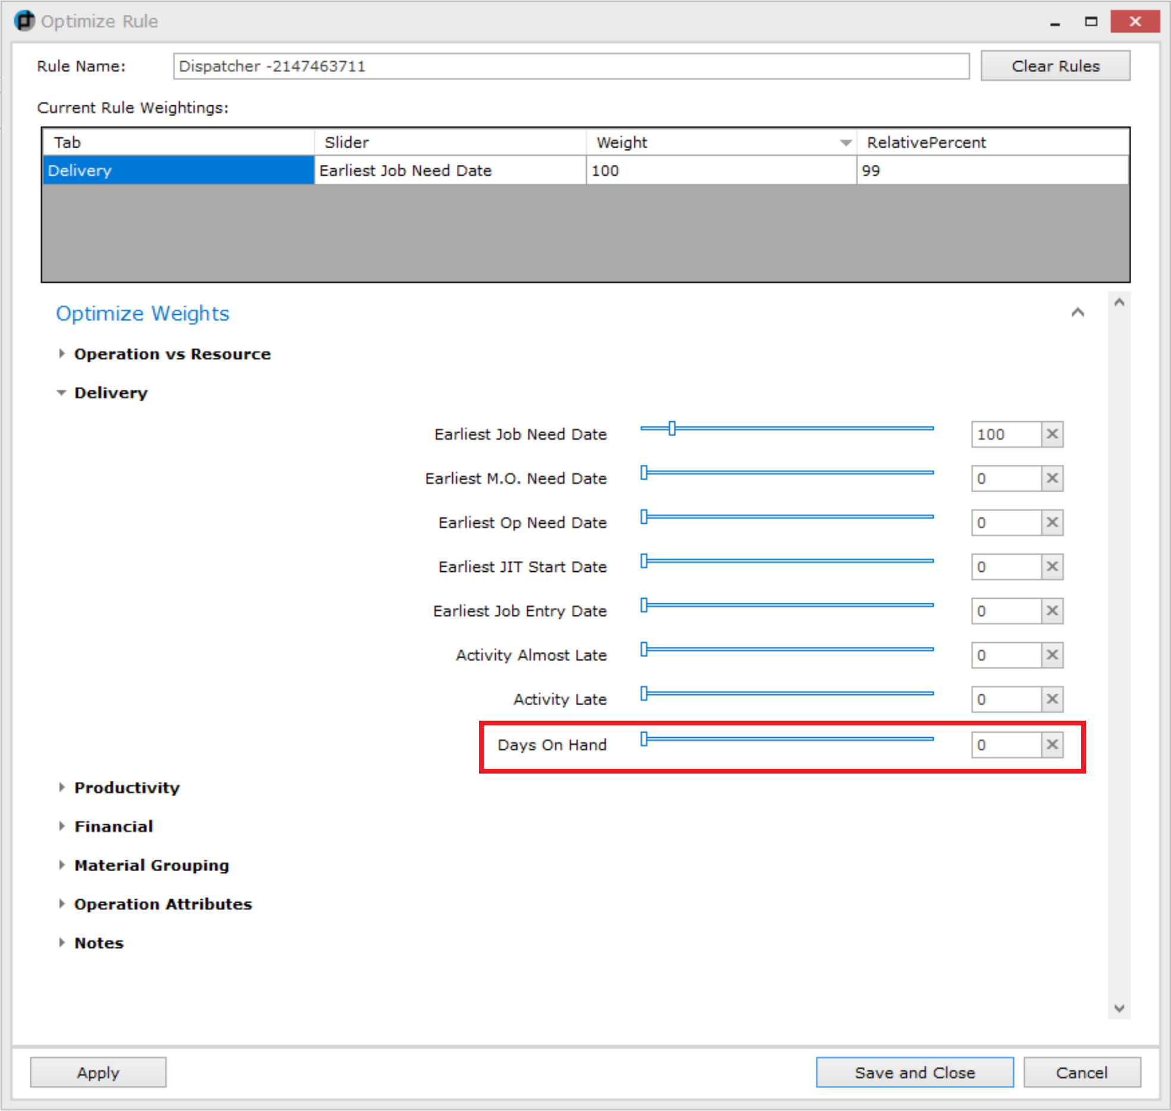Open the Weight column sort dropdown arrow
This screenshot has height=1111, width=1171.
click(x=845, y=143)
